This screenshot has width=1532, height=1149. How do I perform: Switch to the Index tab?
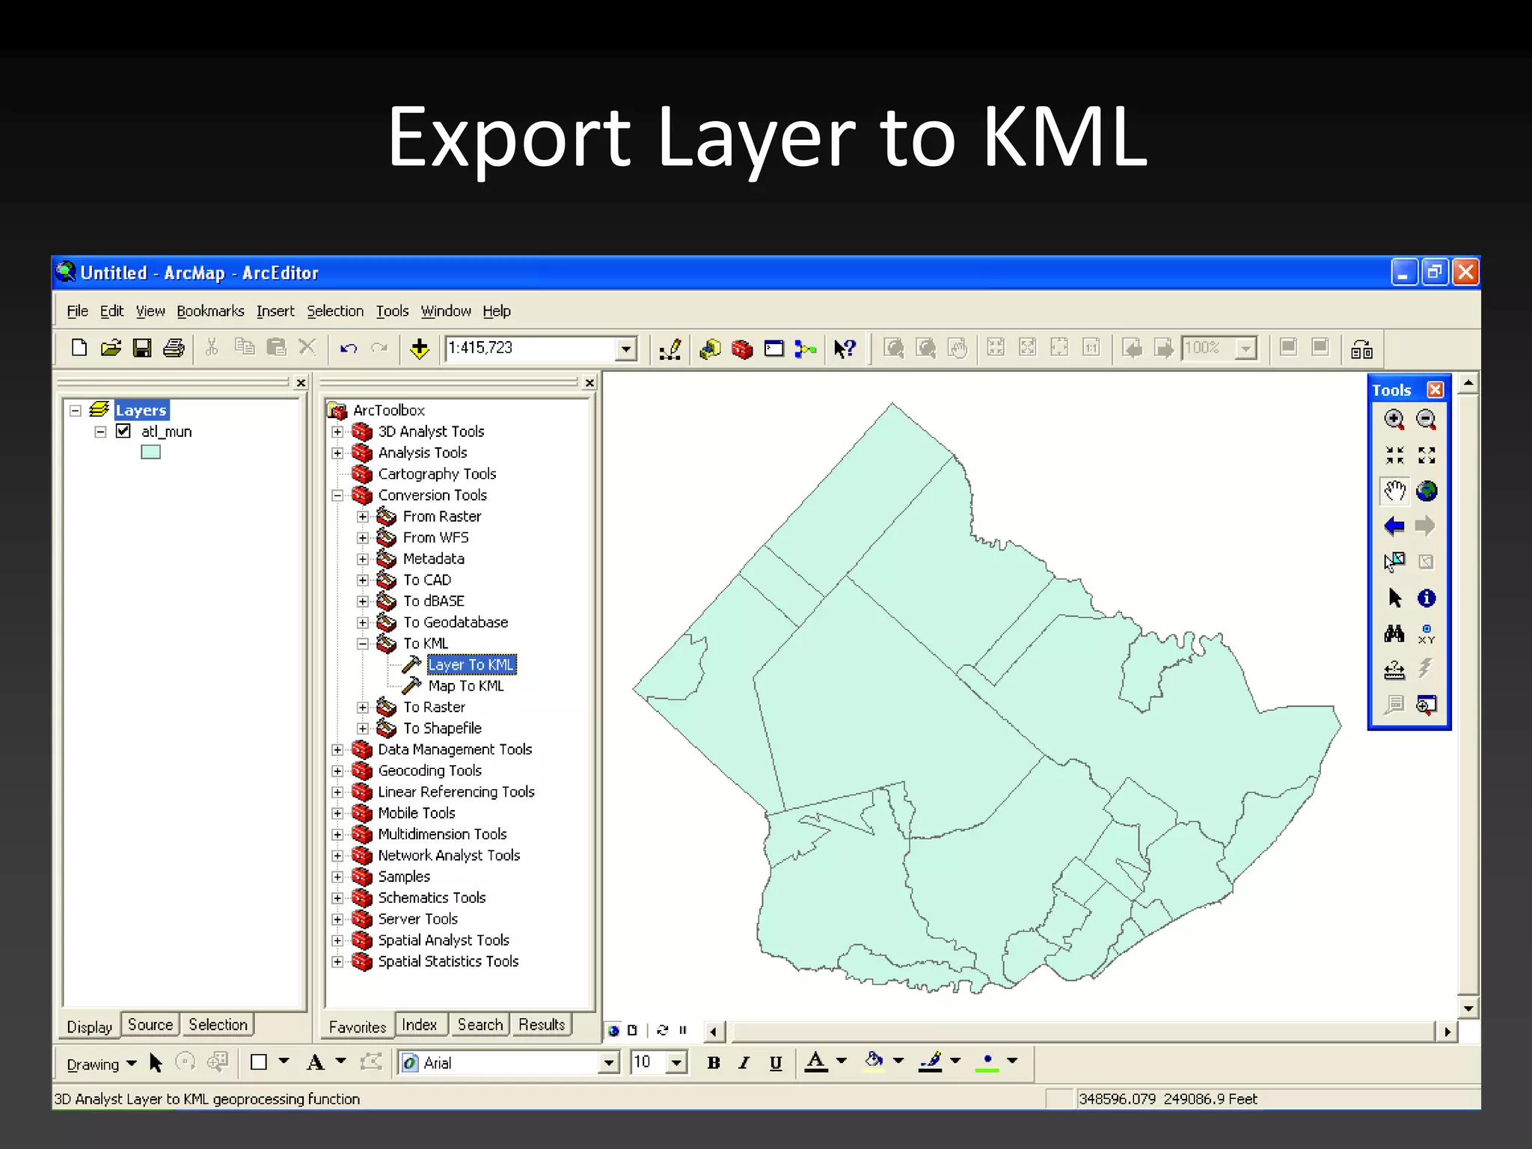click(x=420, y=1025)
